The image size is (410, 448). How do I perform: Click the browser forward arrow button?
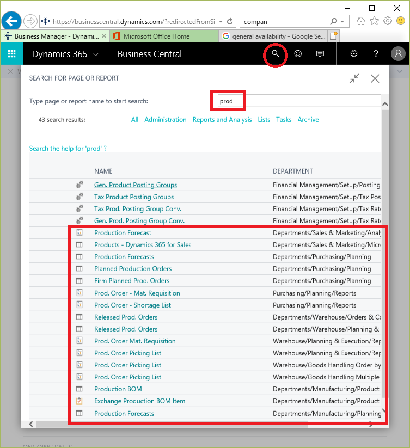[30, 21]
